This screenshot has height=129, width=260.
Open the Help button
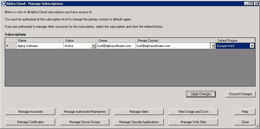click(245, 112)
